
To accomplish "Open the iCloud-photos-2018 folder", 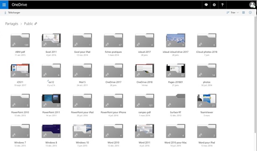I will (207, 40).
